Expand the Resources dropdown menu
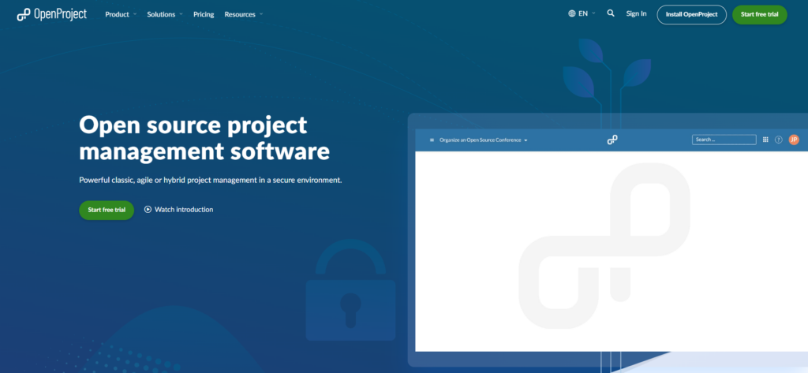The width and height of the screenshot is (808, 373). (244, 14)
